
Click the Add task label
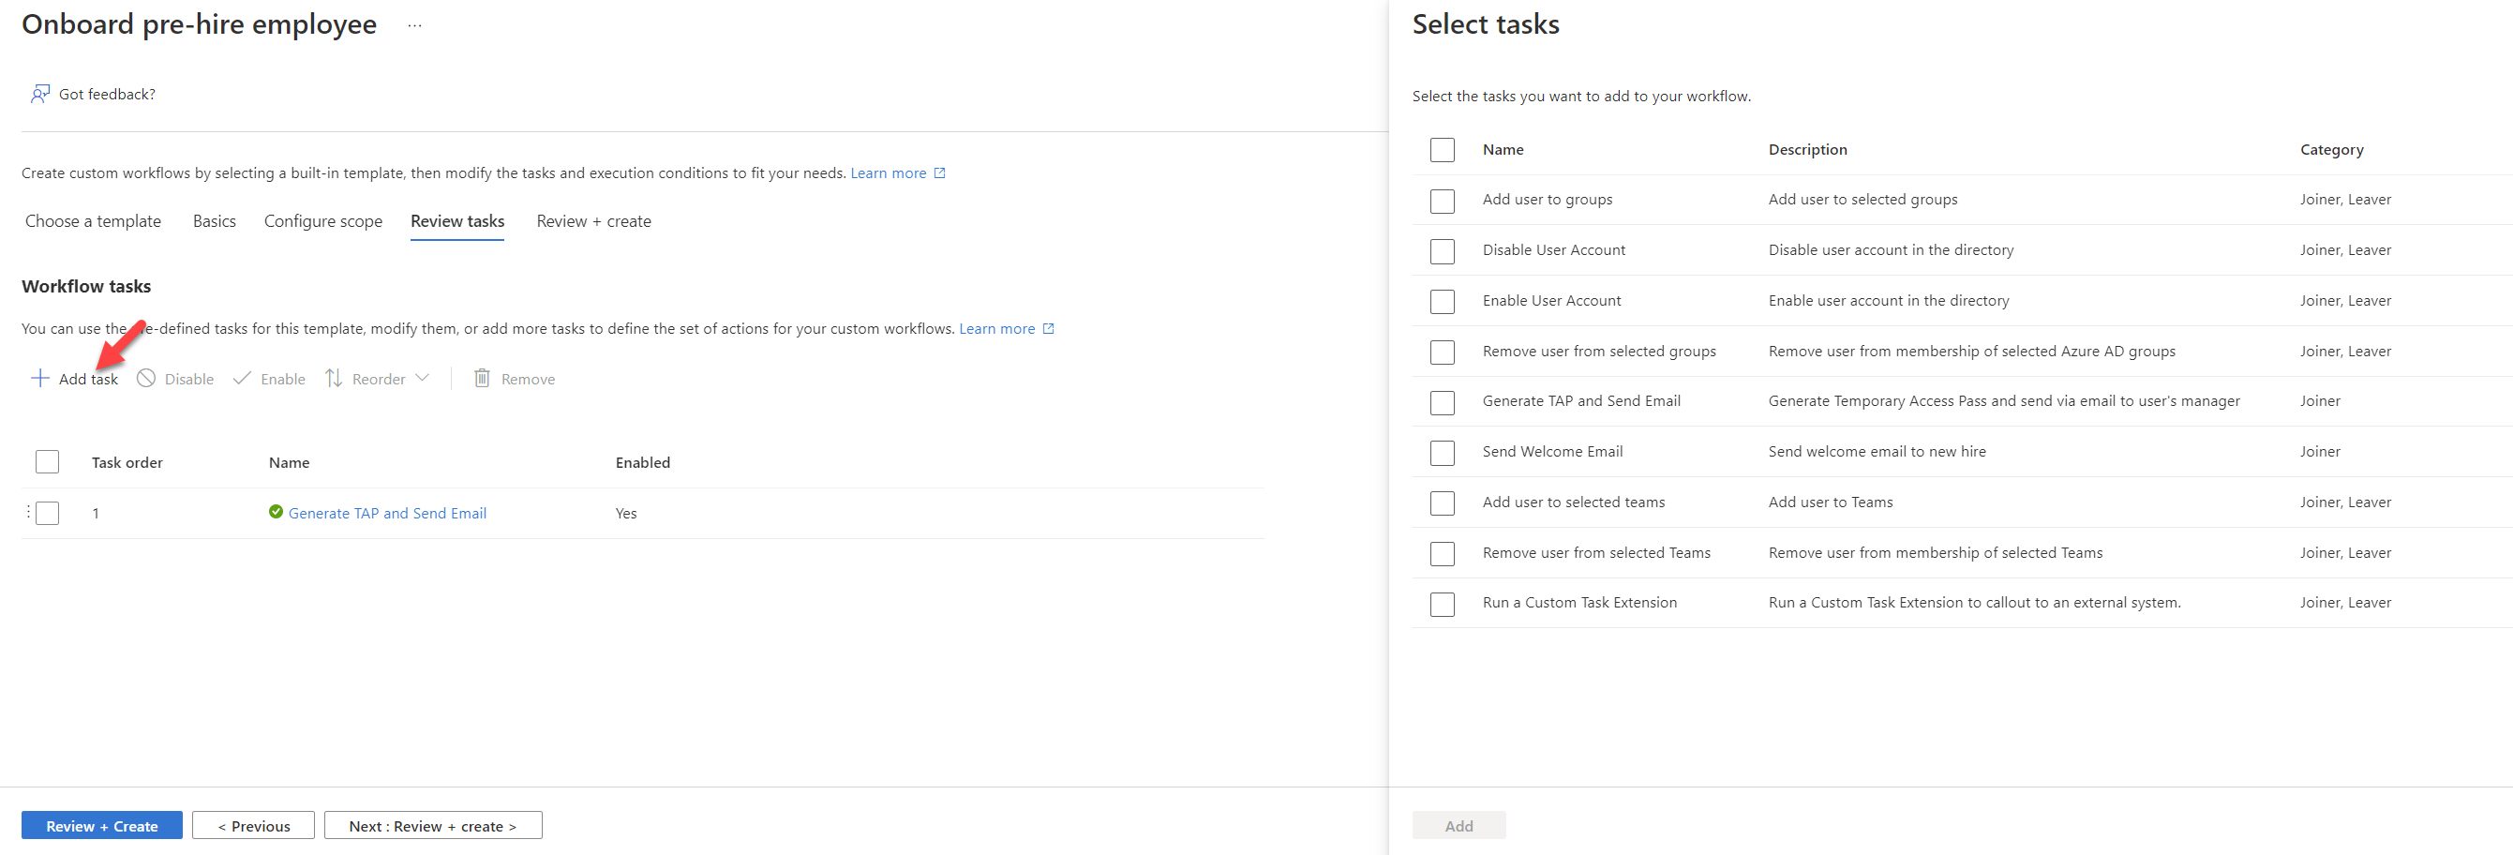88,379
